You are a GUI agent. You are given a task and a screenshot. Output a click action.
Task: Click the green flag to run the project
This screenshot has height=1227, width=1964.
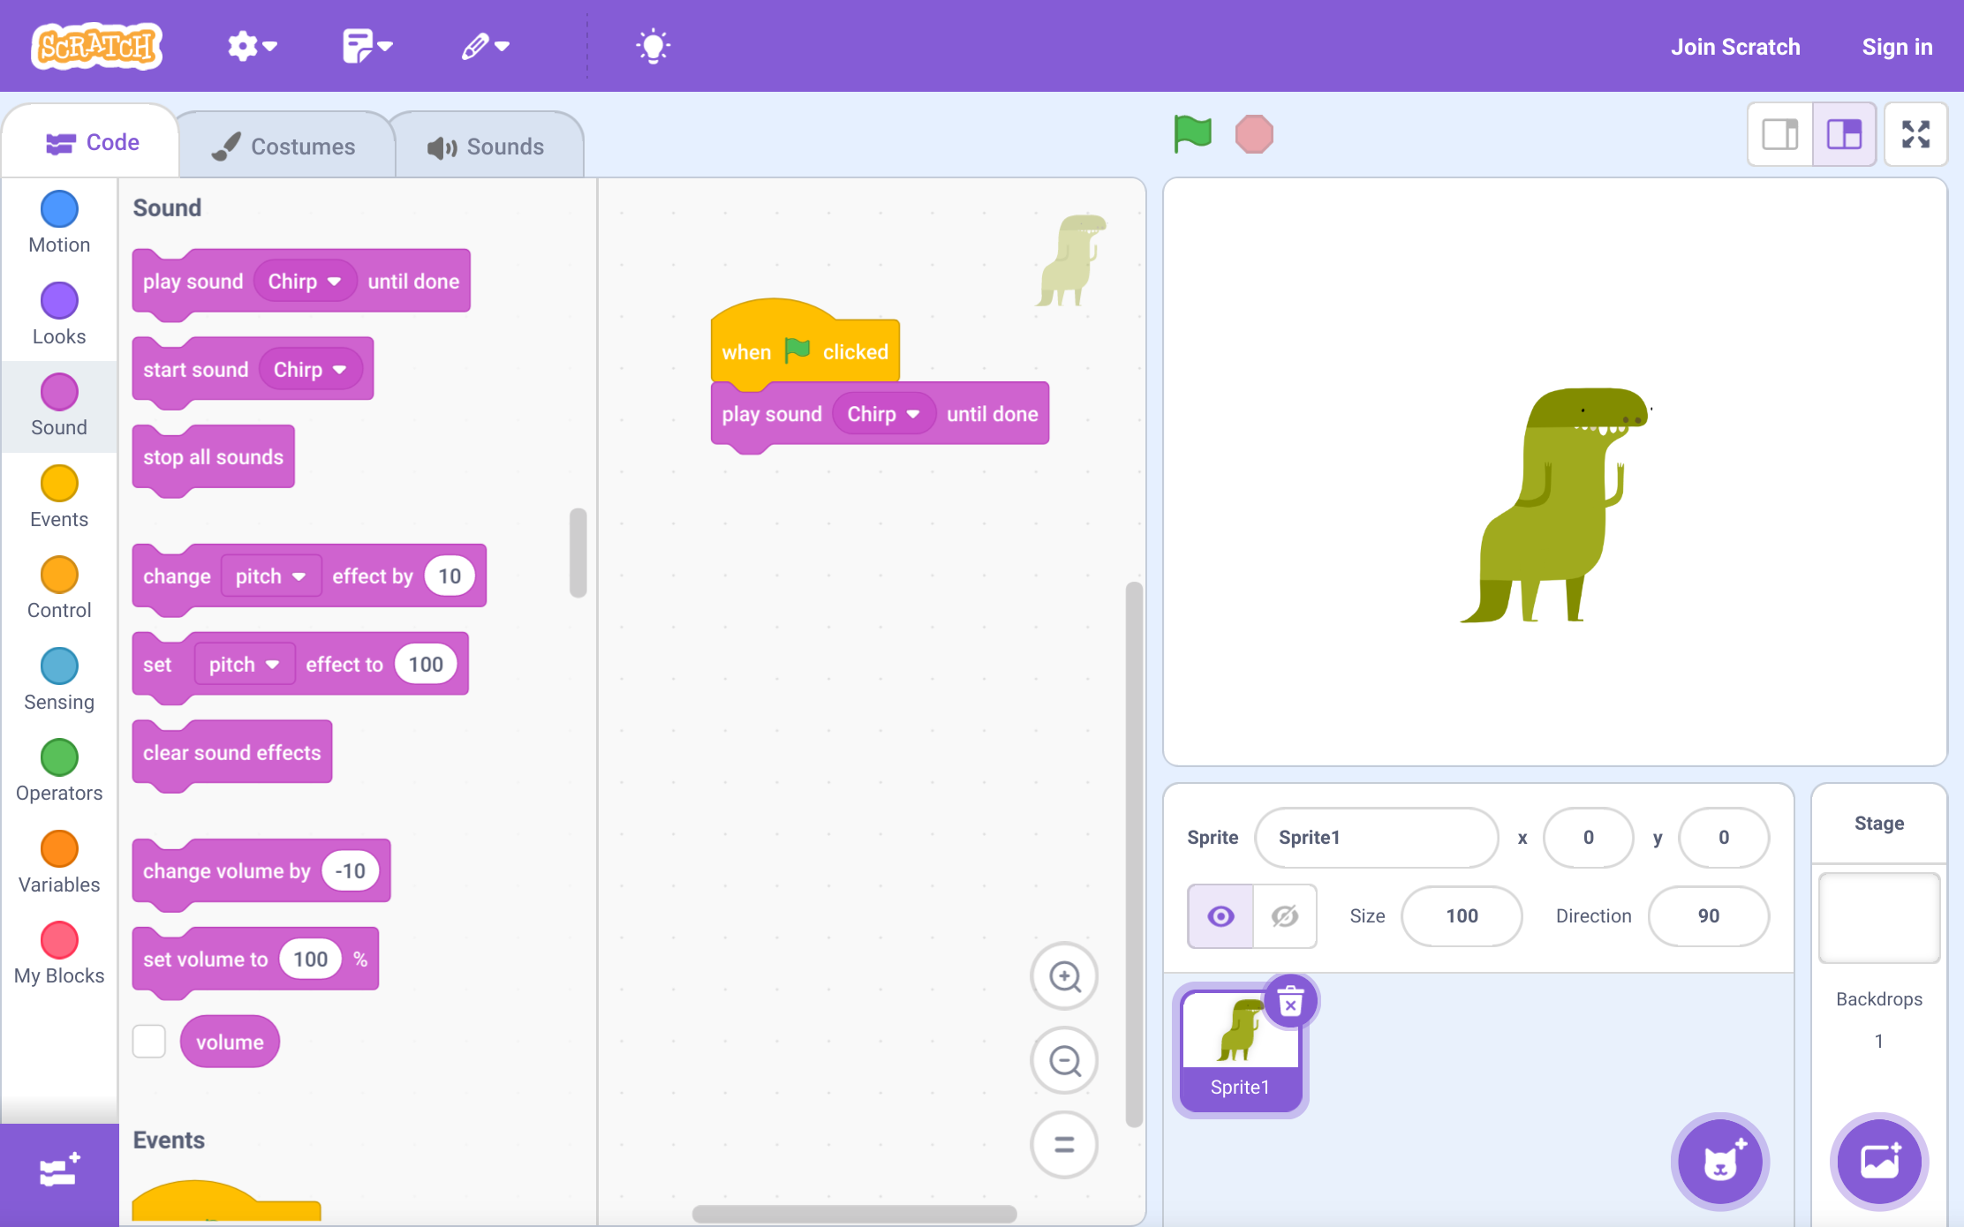[1192, 134]
